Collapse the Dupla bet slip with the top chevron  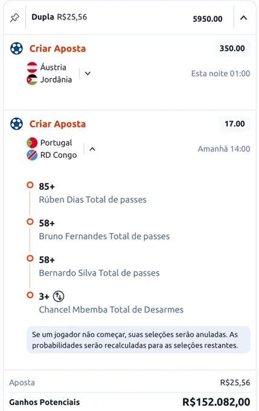tap(244, 18)
